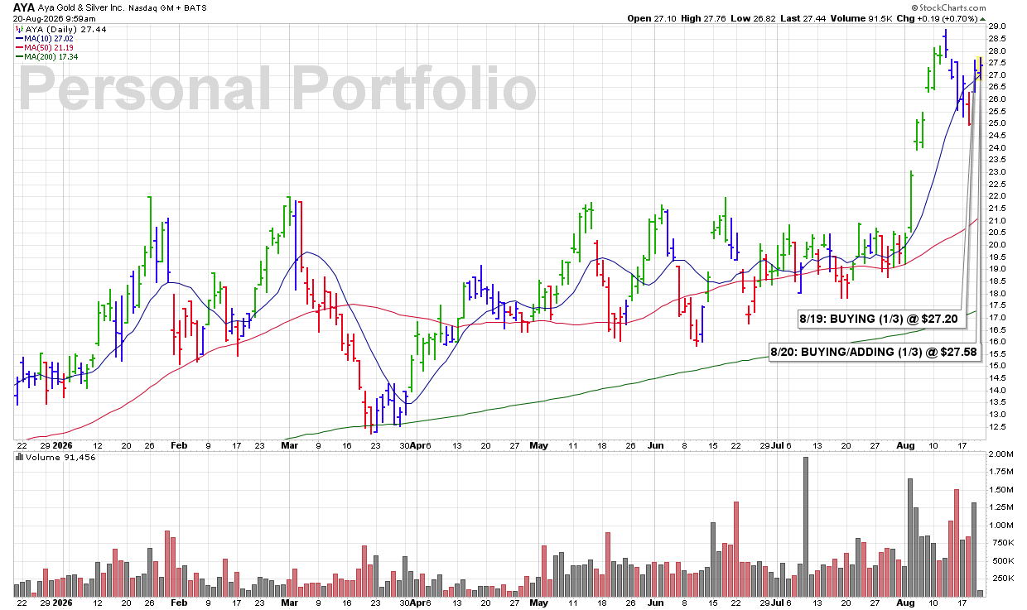
Task: Click the blue MA(10) legend line marker
Action: point(18,37)
